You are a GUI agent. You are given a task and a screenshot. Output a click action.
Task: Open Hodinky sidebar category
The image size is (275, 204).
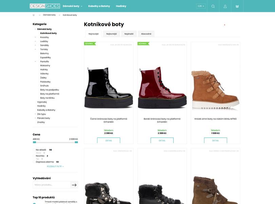(x=41, y=106)
